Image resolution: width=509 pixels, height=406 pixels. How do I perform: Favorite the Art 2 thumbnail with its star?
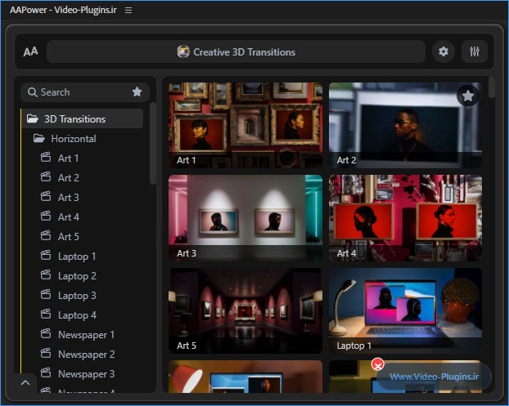[x=468, y=96]
